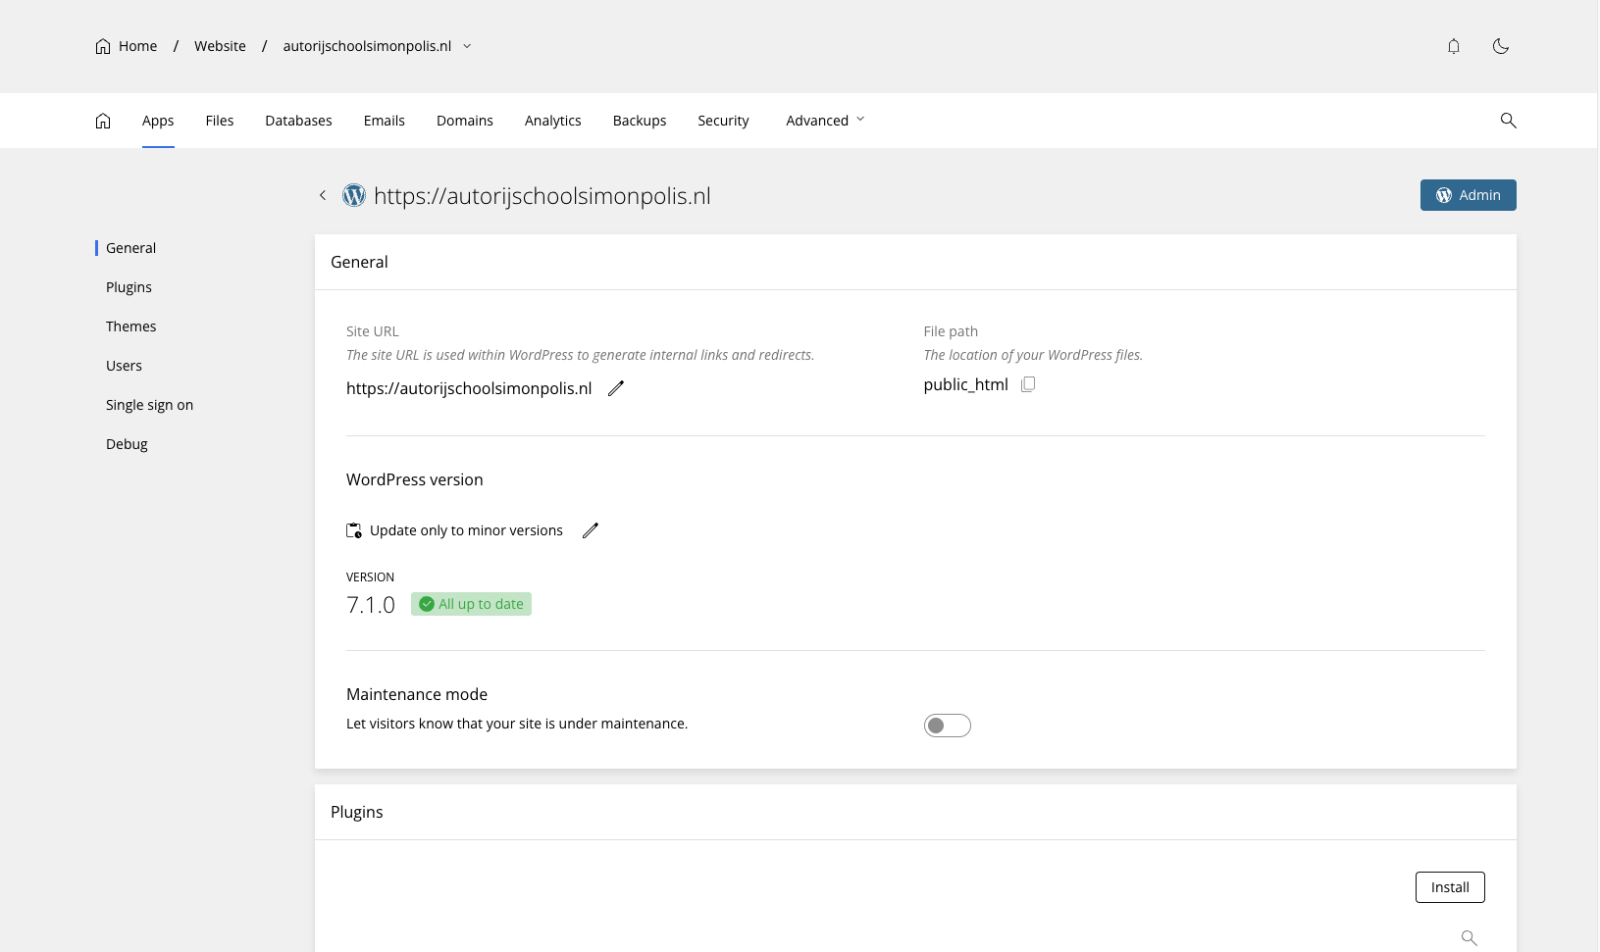Click the 'All up to date' status badge
Image resolution: width=1600 pixels, height=952 pixels.
(x=471, y=604)
